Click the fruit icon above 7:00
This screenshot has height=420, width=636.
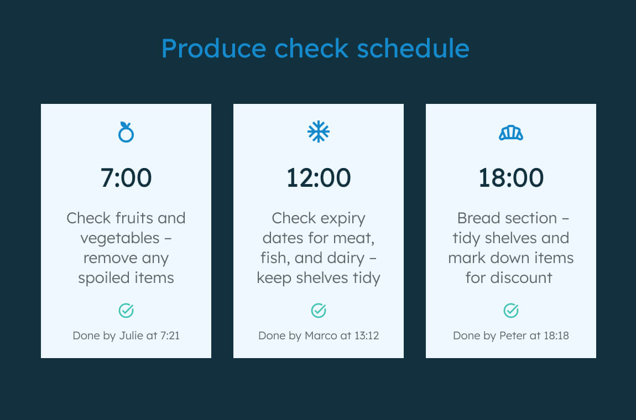(x=126, y=132)
